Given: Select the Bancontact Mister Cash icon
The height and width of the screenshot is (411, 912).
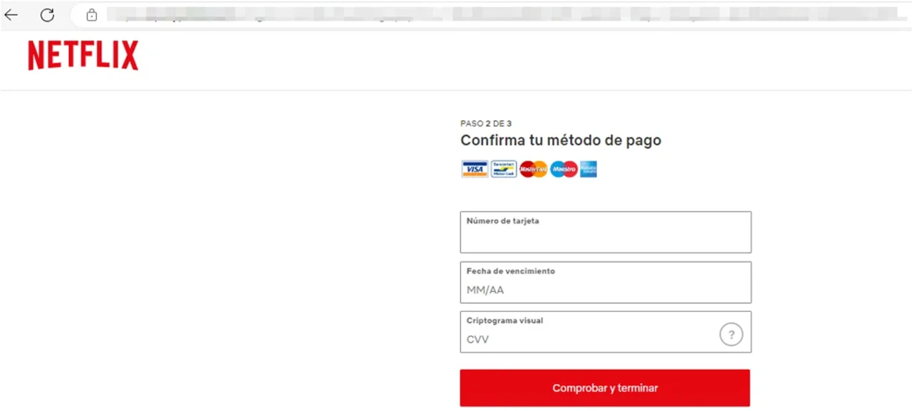Looking at the screenshot, I should coord(504,169).
